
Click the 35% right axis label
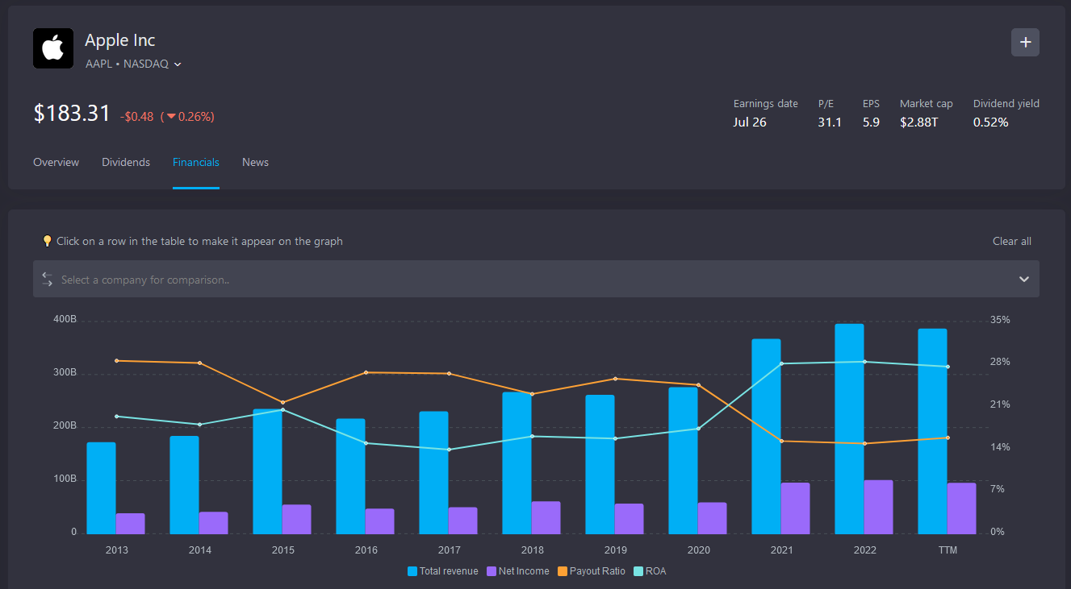pyautogui.click(x=1000, y=320)
